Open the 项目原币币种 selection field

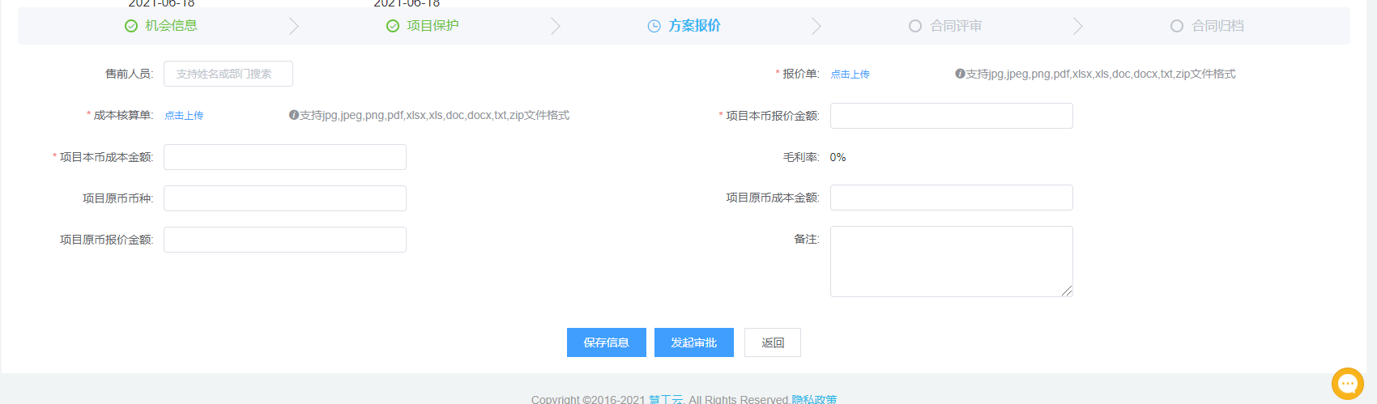click(x=285, y=198)
